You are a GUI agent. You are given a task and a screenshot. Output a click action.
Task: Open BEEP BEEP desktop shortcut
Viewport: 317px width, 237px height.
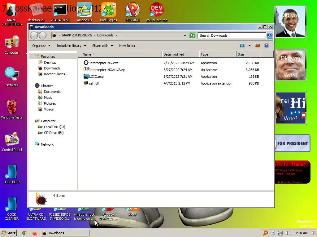12,174
